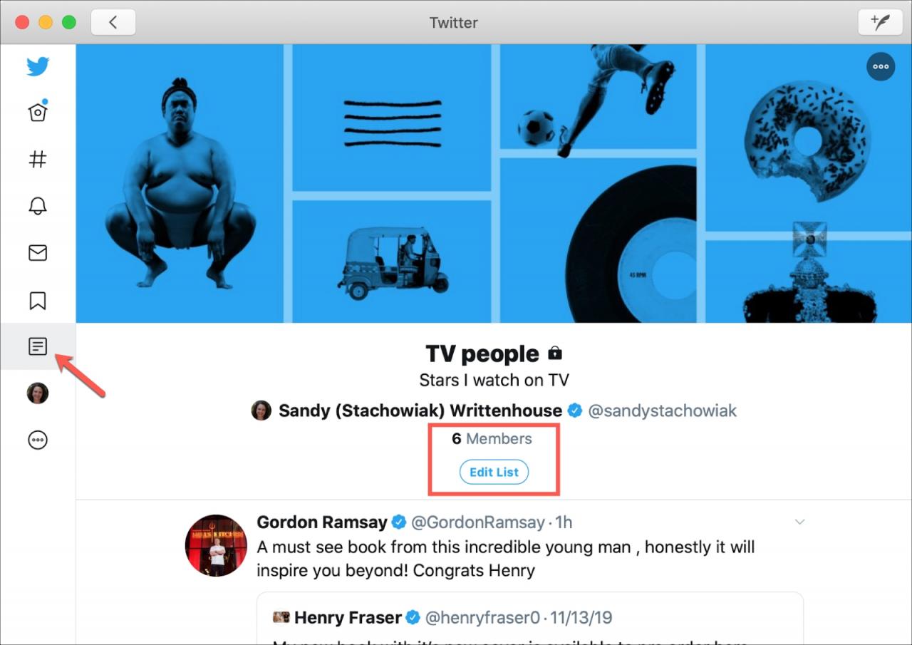Open the @GordonRamsay handle link
Screen dimensions: 912x645
point(478,522)
